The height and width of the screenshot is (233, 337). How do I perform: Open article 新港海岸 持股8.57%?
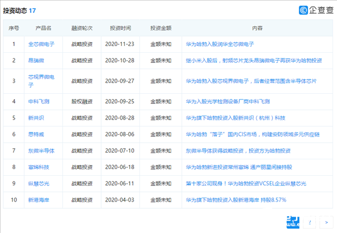click(x=236, y=200)
